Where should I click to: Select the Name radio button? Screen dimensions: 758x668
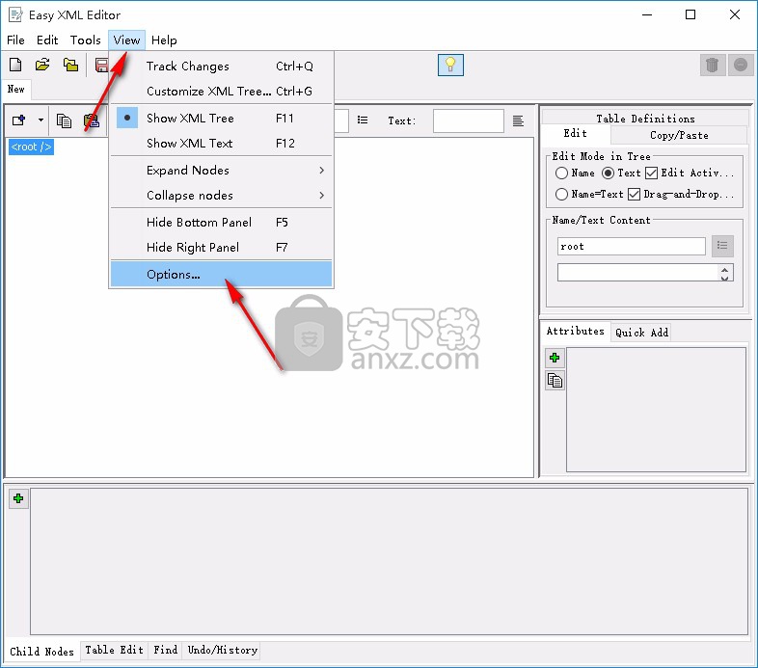[x=561, y=173]
